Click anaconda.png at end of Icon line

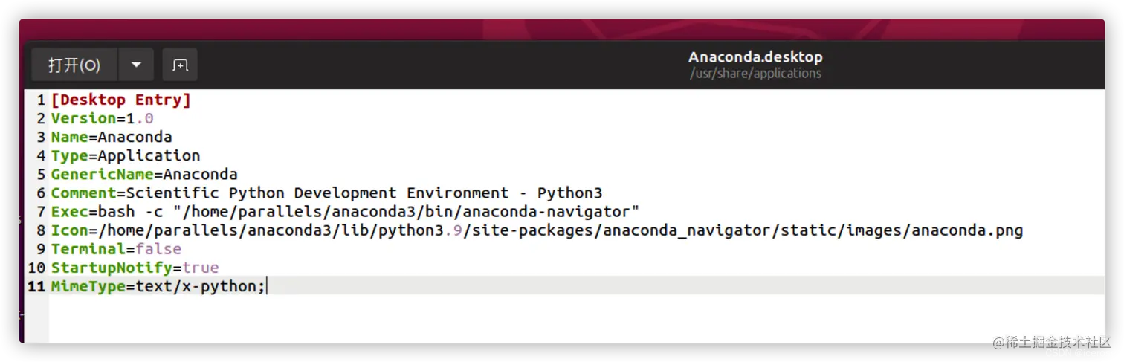(967, 230)
